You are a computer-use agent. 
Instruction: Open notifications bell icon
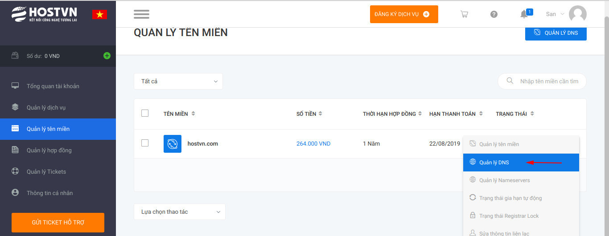pos(524,14)
